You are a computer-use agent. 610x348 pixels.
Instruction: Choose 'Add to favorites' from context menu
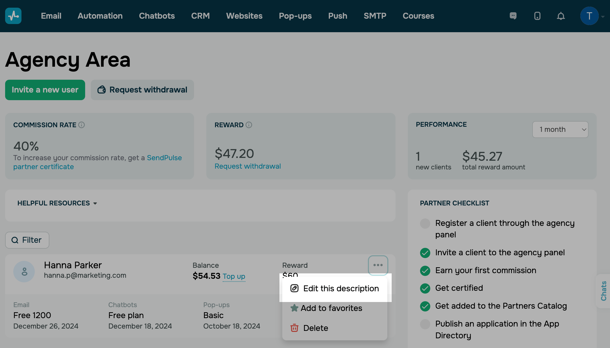tap(331, 308)
